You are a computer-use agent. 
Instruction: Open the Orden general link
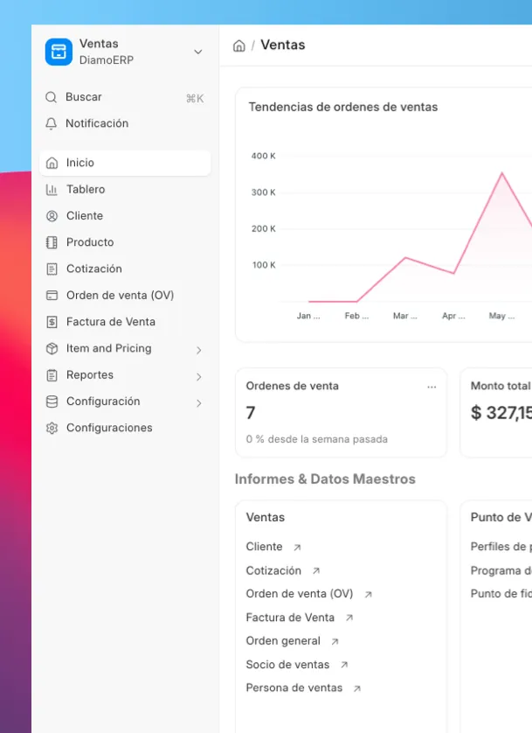click(283, 641)
